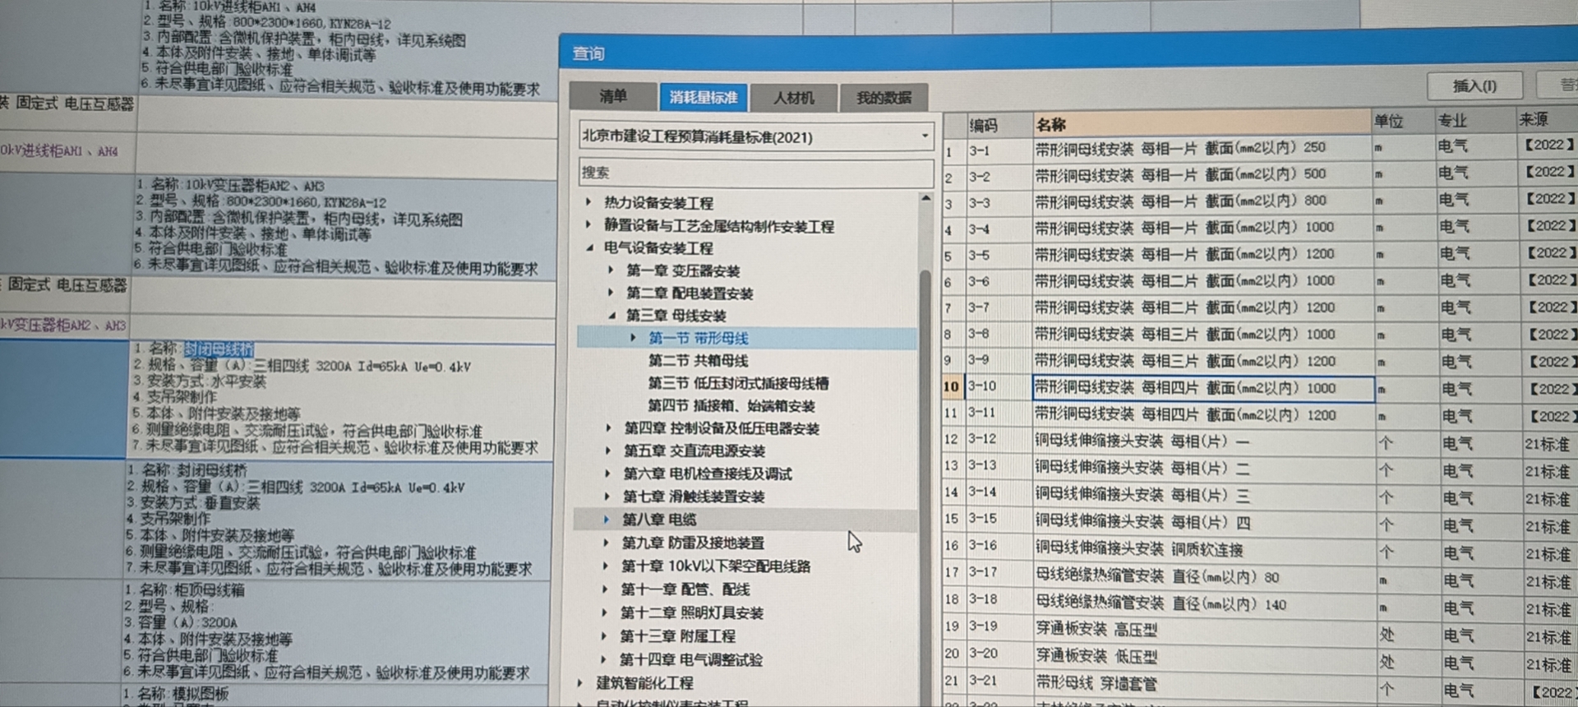Select 建筑智能化工程 tree item
The width and height of the screenshot is (1578, 707).
[x=644, y=683]
